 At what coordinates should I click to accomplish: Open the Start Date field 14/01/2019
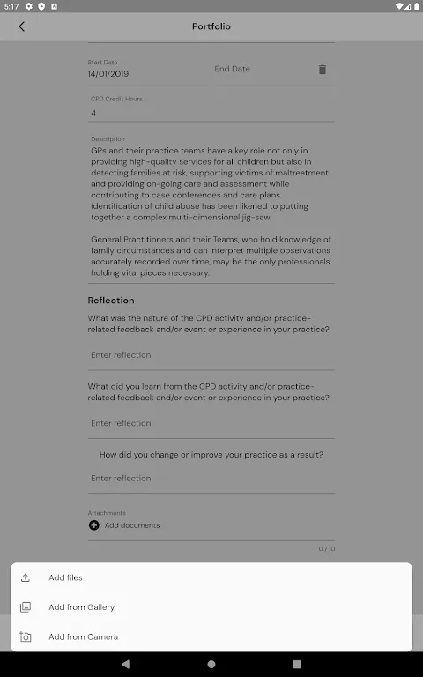(148, 69)
